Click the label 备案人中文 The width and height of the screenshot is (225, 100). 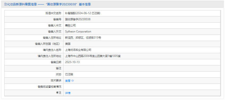[x=55, y=26]
